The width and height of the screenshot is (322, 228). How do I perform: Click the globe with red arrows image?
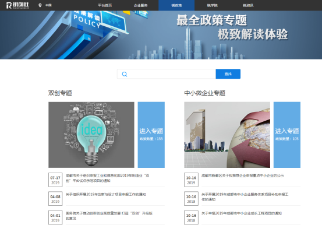(x=227, y=135)
